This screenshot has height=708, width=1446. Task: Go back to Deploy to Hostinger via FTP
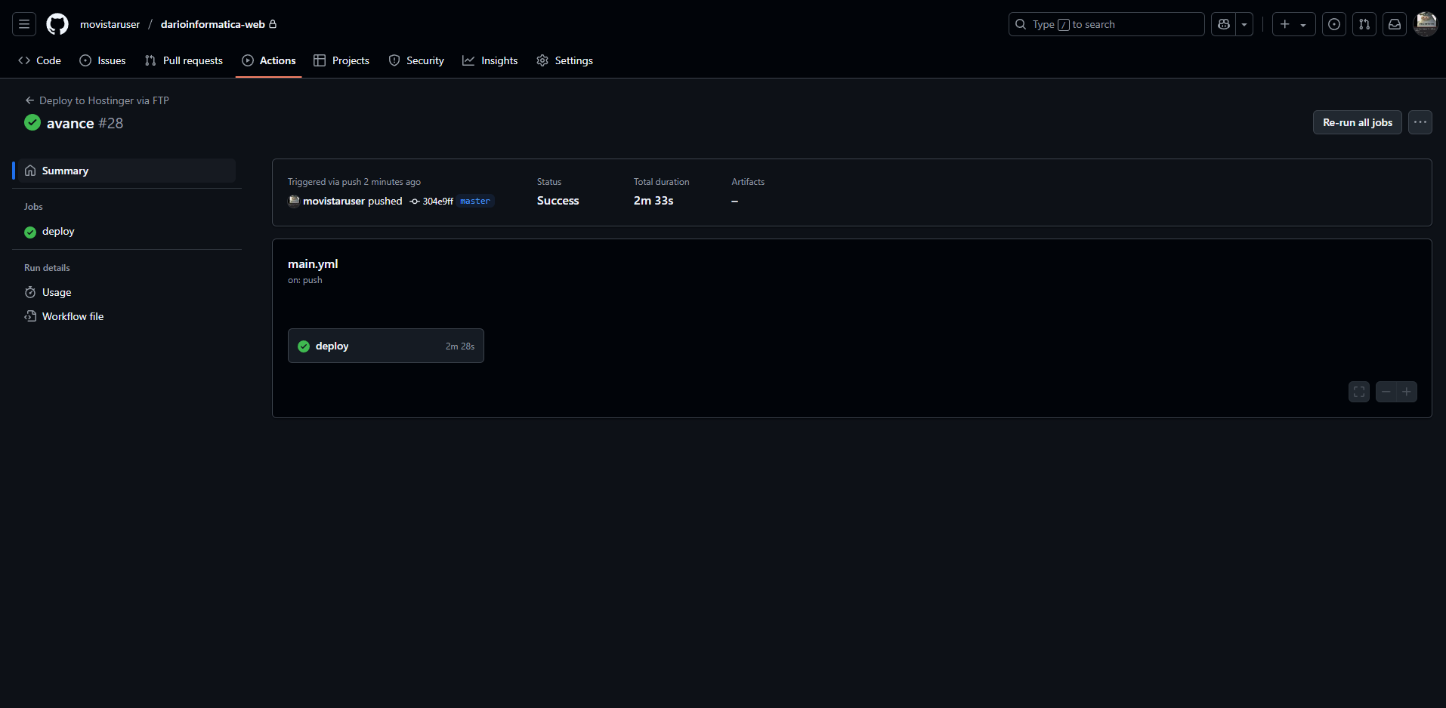(x=97, y=100)
